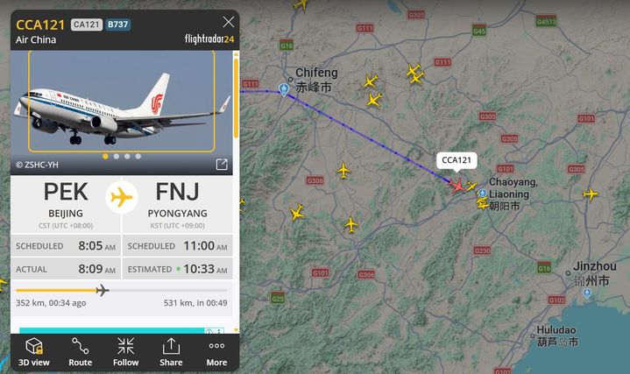630x374 pixels.
Task: Open the More options menu
Action: click(x=216, y=352)
